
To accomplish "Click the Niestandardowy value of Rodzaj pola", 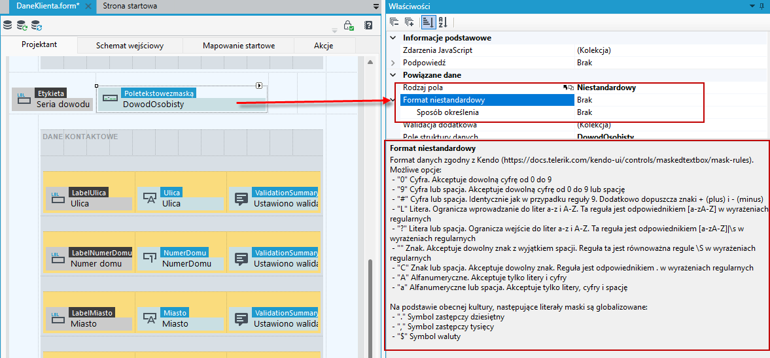I will (606, 88).
